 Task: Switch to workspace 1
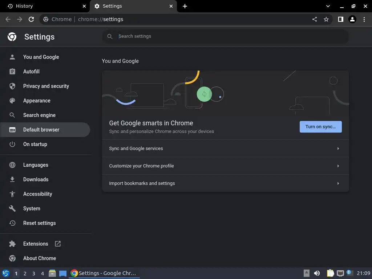[x=16, y=274]
